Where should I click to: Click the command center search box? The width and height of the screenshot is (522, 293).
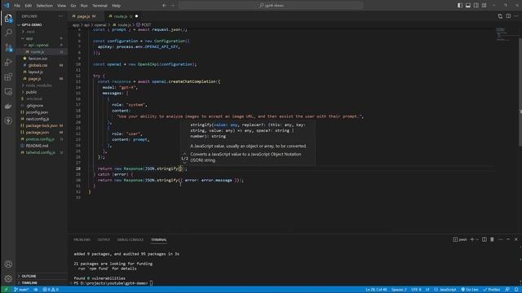(271, 6)
